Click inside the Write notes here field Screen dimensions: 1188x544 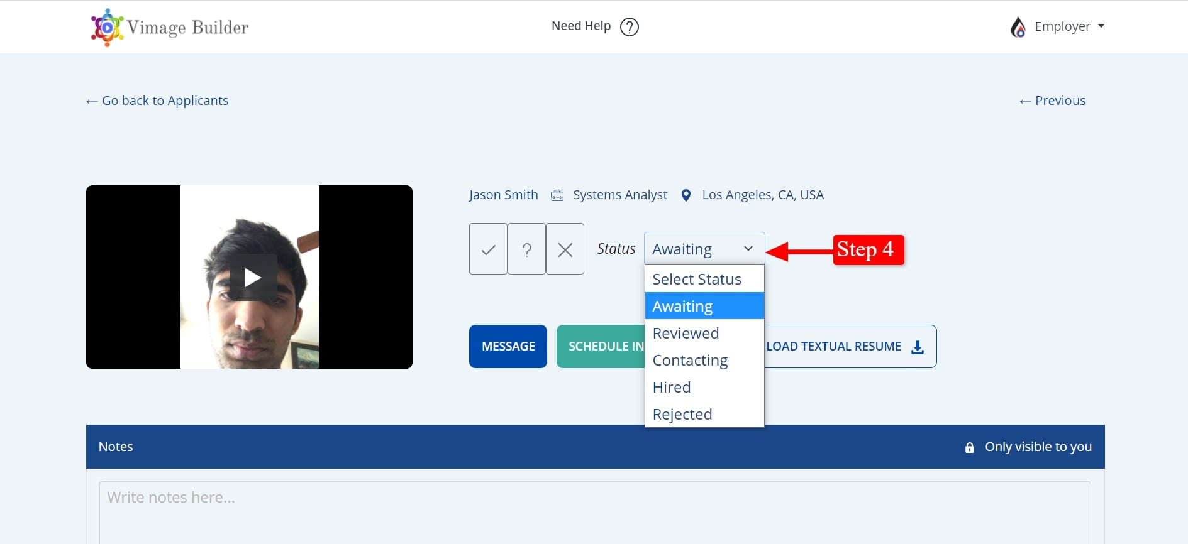595,512
